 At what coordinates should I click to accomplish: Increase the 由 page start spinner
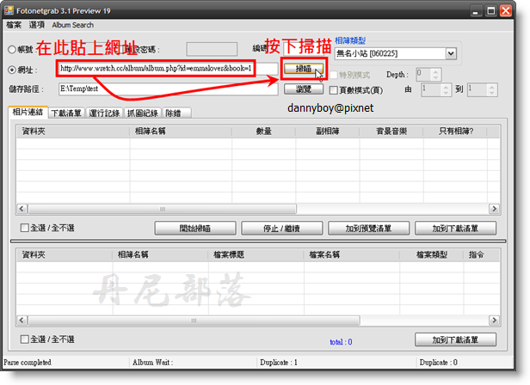[x=446, y=87]
